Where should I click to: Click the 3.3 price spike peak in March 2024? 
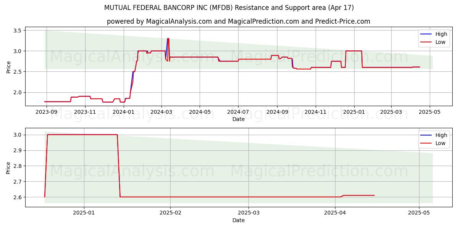(168, 39)
